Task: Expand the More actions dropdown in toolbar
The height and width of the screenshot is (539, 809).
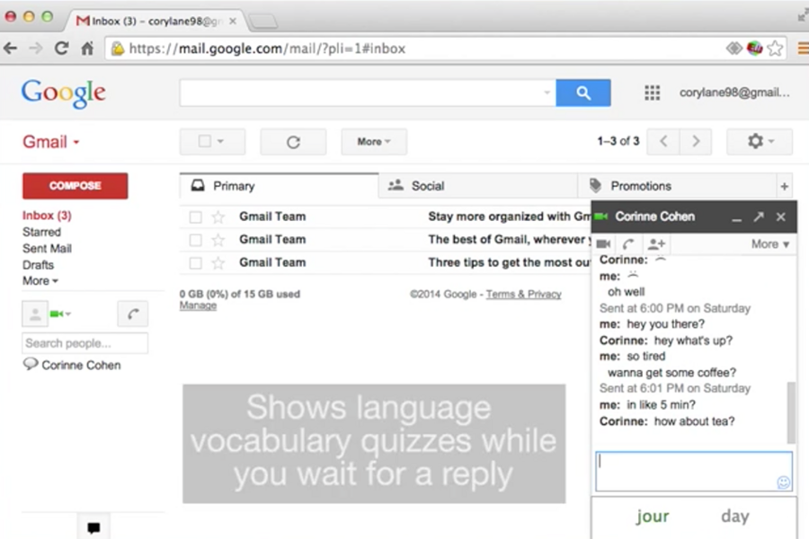Action: (x=373, y=142)
